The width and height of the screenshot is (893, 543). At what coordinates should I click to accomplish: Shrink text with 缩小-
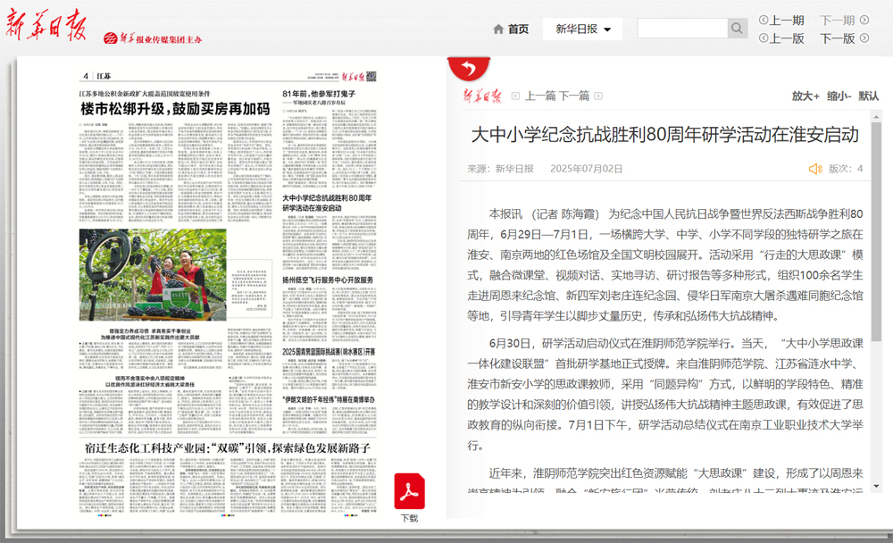coord(838,96)
